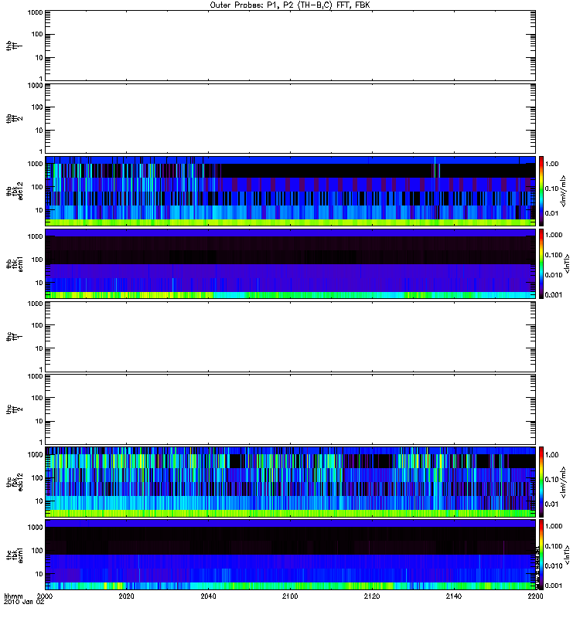Click the 2040 time axis label
Viewport: 580px width, 618px height.
[208, 596]
